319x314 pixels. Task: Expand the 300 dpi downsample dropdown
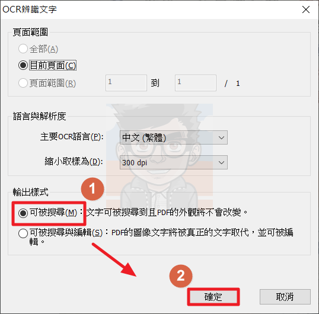(x=174, y=162)
